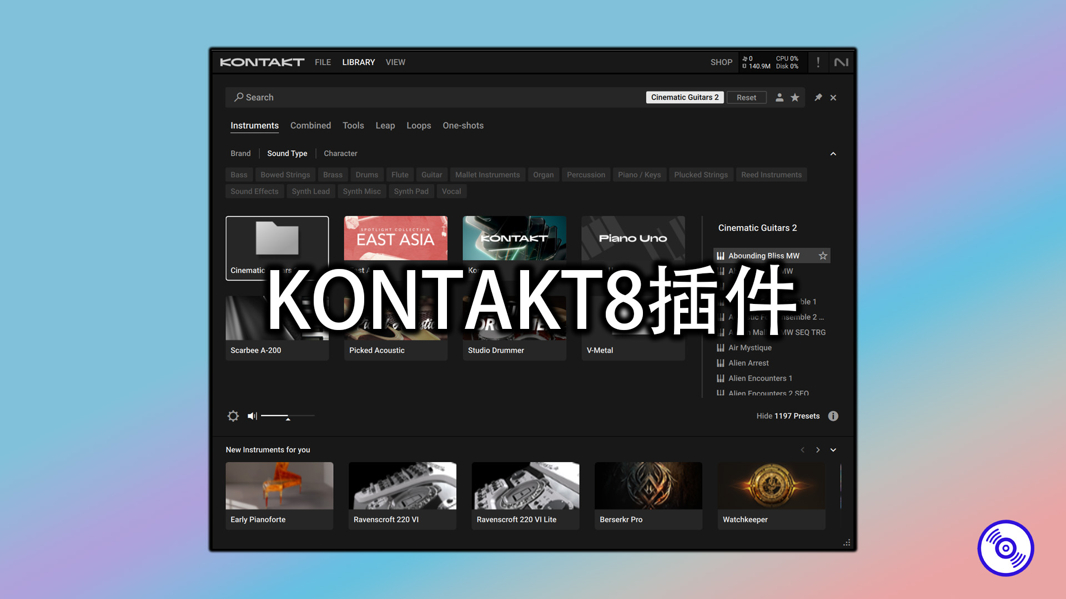Click the Reset filter button
This screenshot has height=599, width=1066.
pyautogui.click(x=747, y=98)
